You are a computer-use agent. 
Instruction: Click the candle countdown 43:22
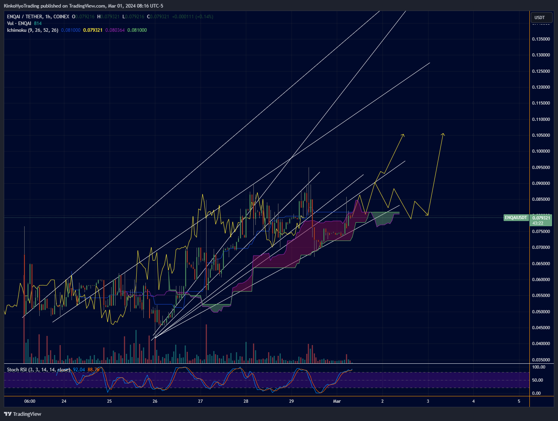(538, 223)
